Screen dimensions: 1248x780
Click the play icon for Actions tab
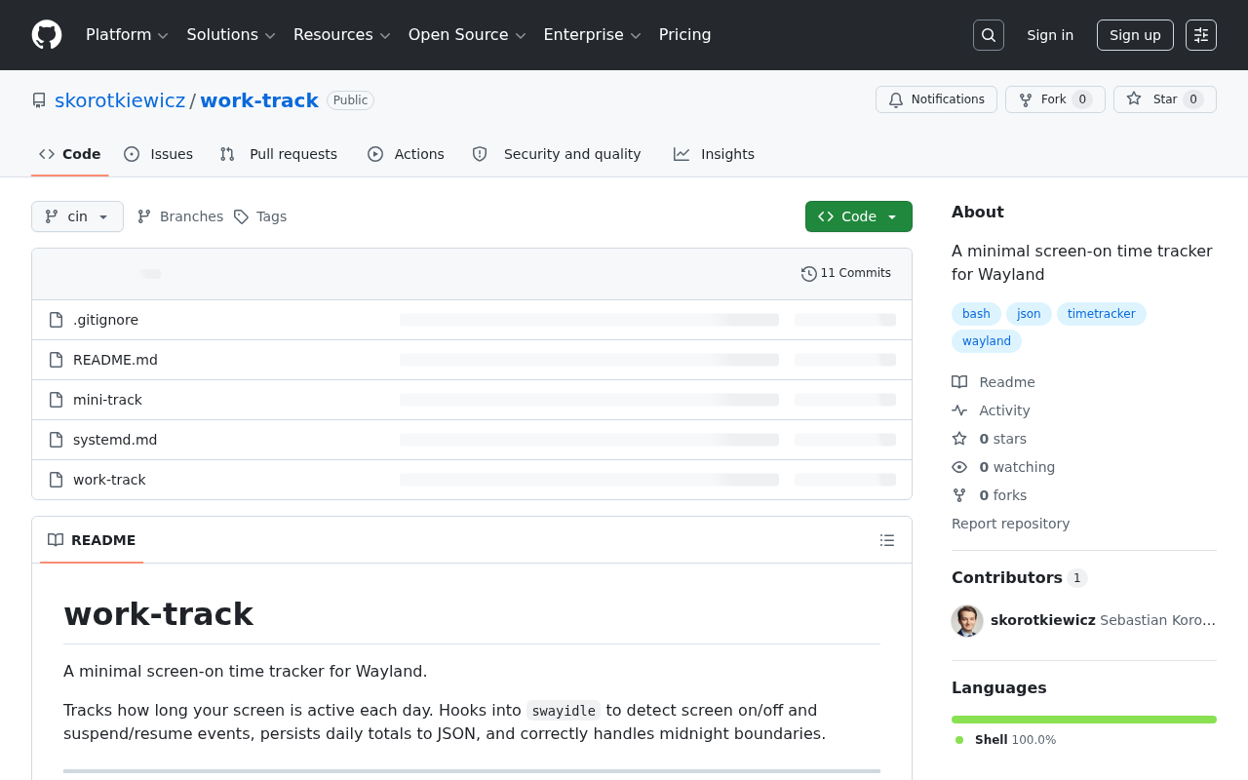click(375, 154)
